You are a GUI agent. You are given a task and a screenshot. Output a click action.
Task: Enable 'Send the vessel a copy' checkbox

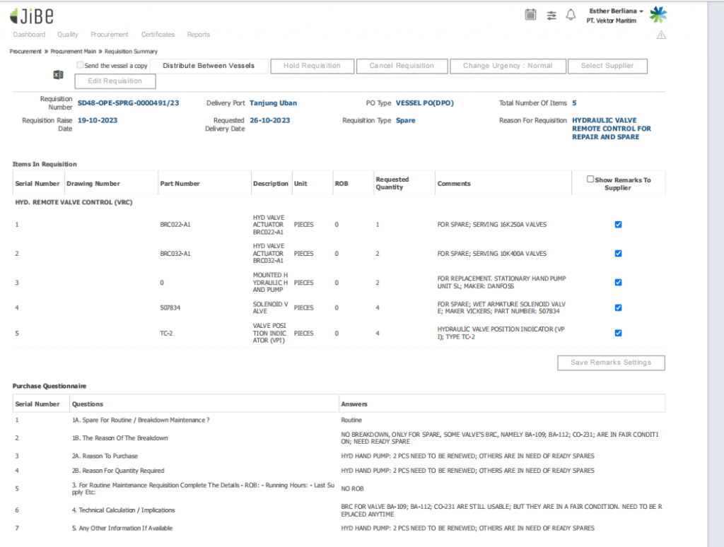[x=81, y=66]
